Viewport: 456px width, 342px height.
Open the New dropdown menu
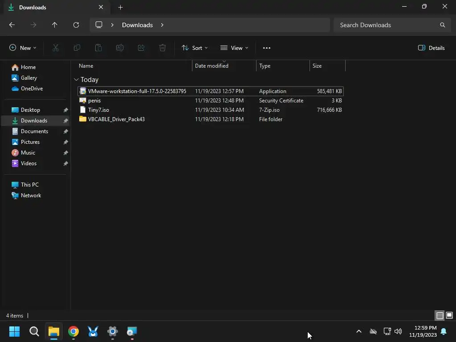(23, 48)
